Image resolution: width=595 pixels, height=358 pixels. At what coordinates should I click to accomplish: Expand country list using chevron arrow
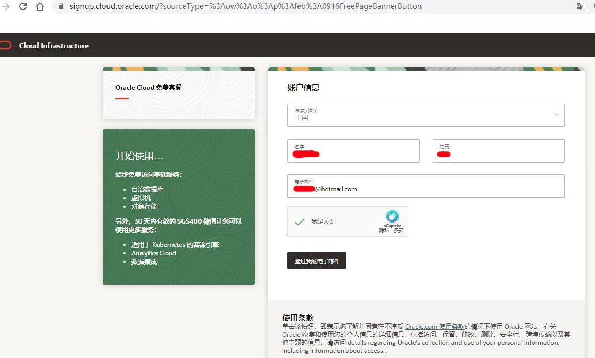click(557, 115)
